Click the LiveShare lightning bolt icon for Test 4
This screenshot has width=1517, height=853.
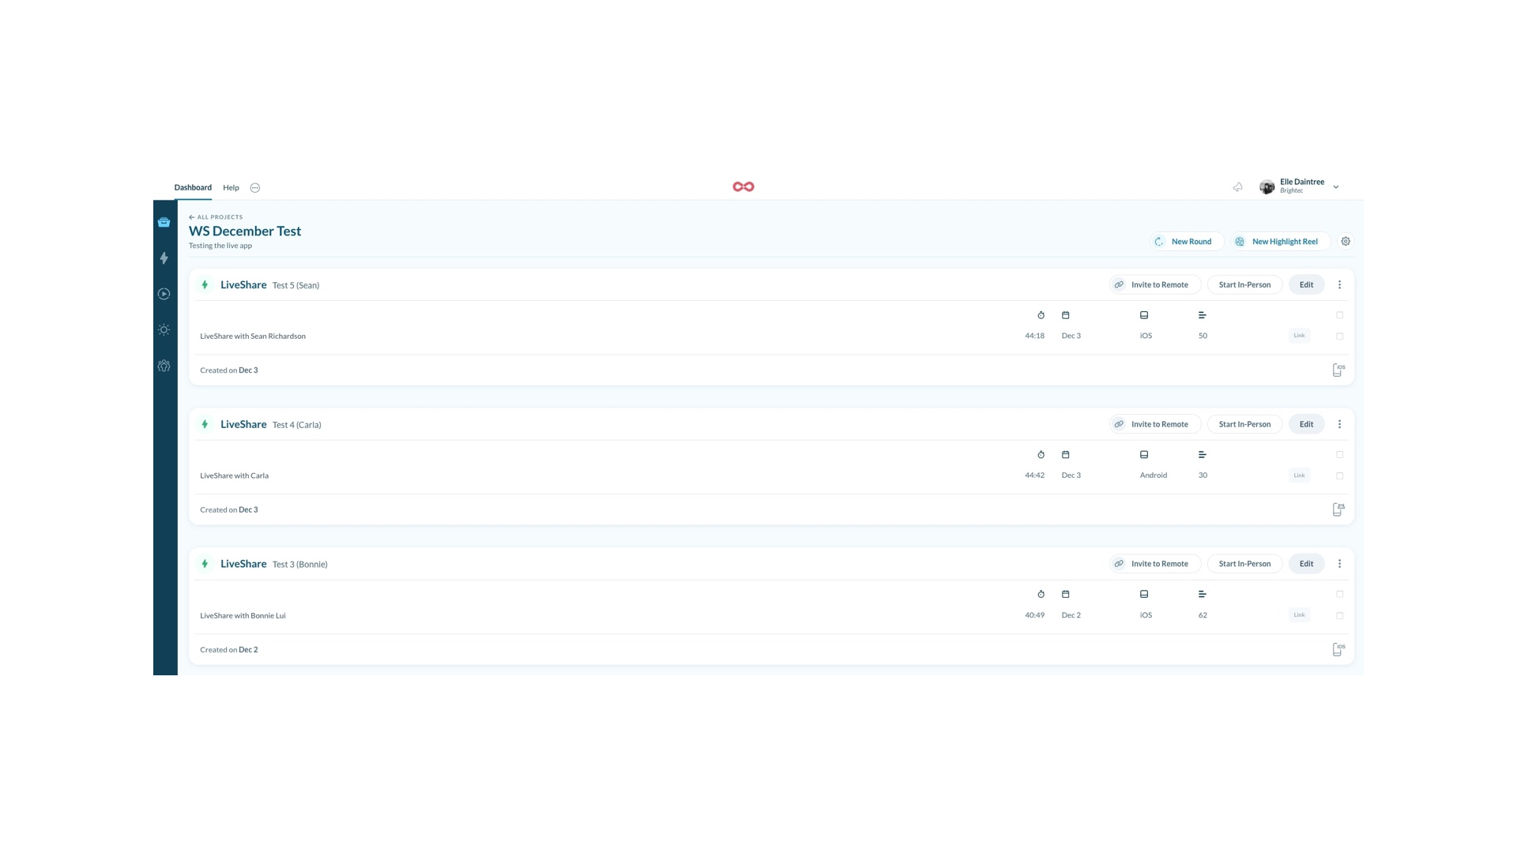205,424
